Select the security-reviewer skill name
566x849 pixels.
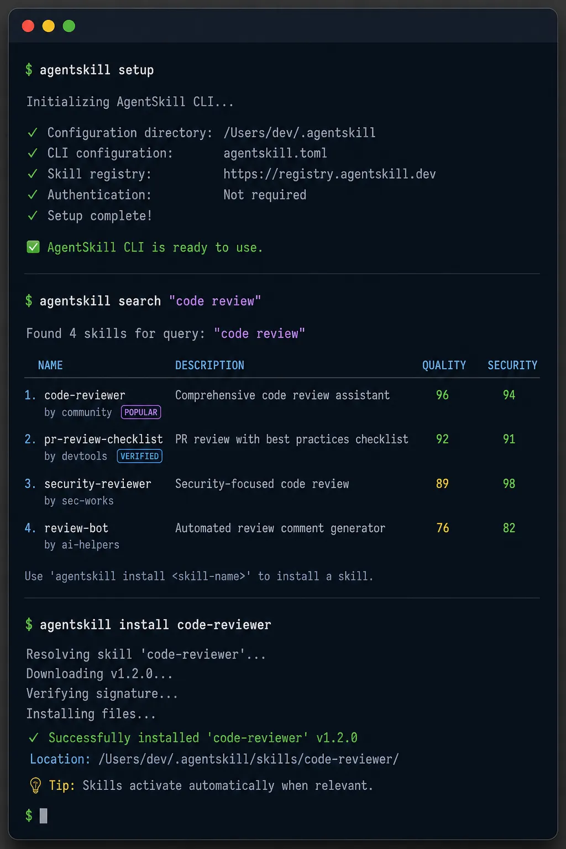coord(98,484)
